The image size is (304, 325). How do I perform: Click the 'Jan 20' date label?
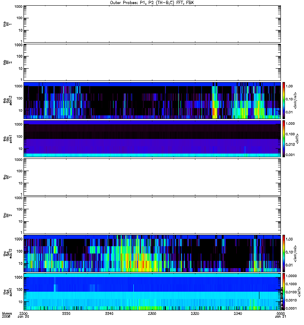(24, 316)
